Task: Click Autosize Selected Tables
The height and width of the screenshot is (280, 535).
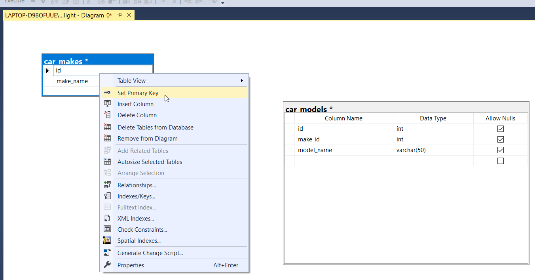Action: 150,162
